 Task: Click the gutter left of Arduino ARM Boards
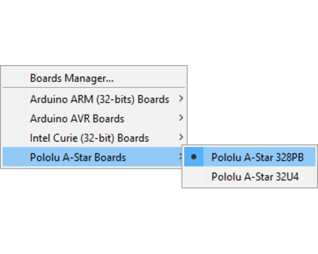(x=14, y=99)
